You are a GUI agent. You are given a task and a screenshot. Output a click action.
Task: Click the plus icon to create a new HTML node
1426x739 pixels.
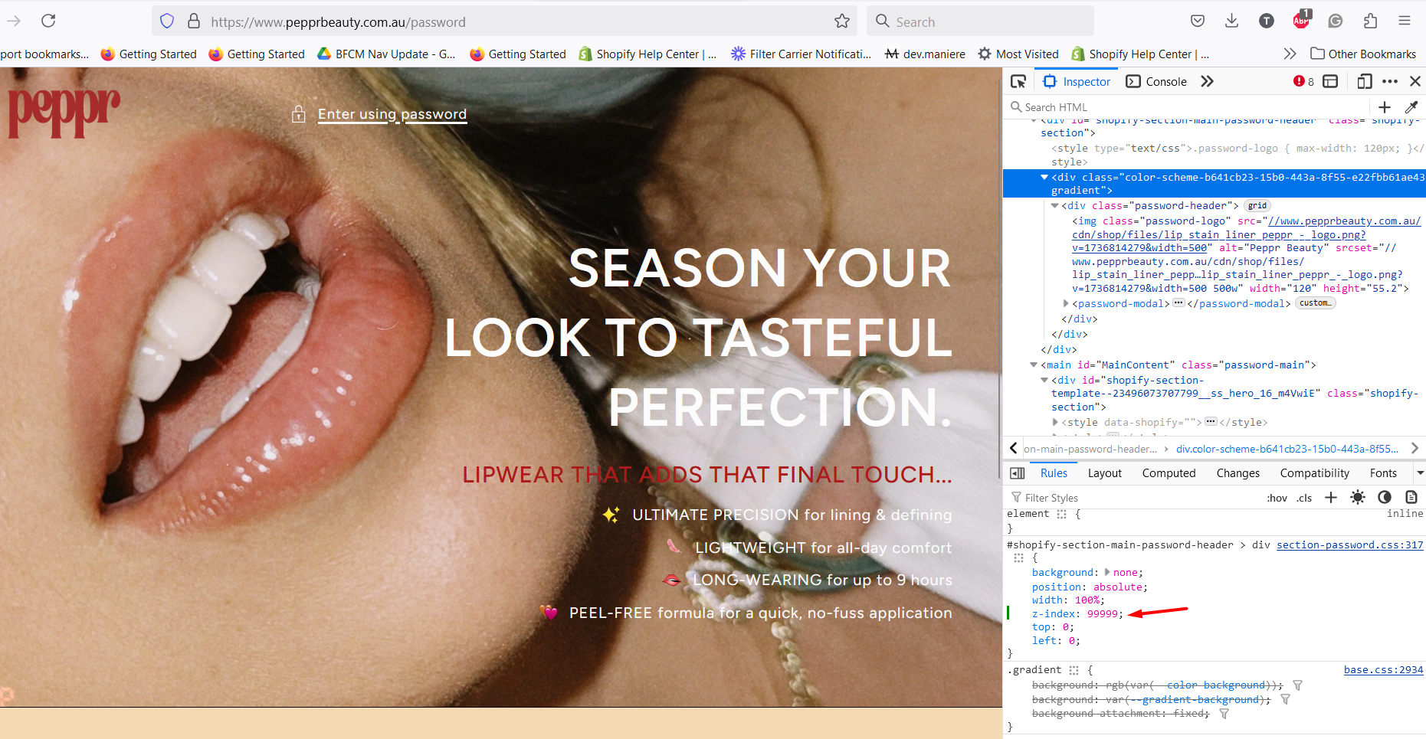1385,107
